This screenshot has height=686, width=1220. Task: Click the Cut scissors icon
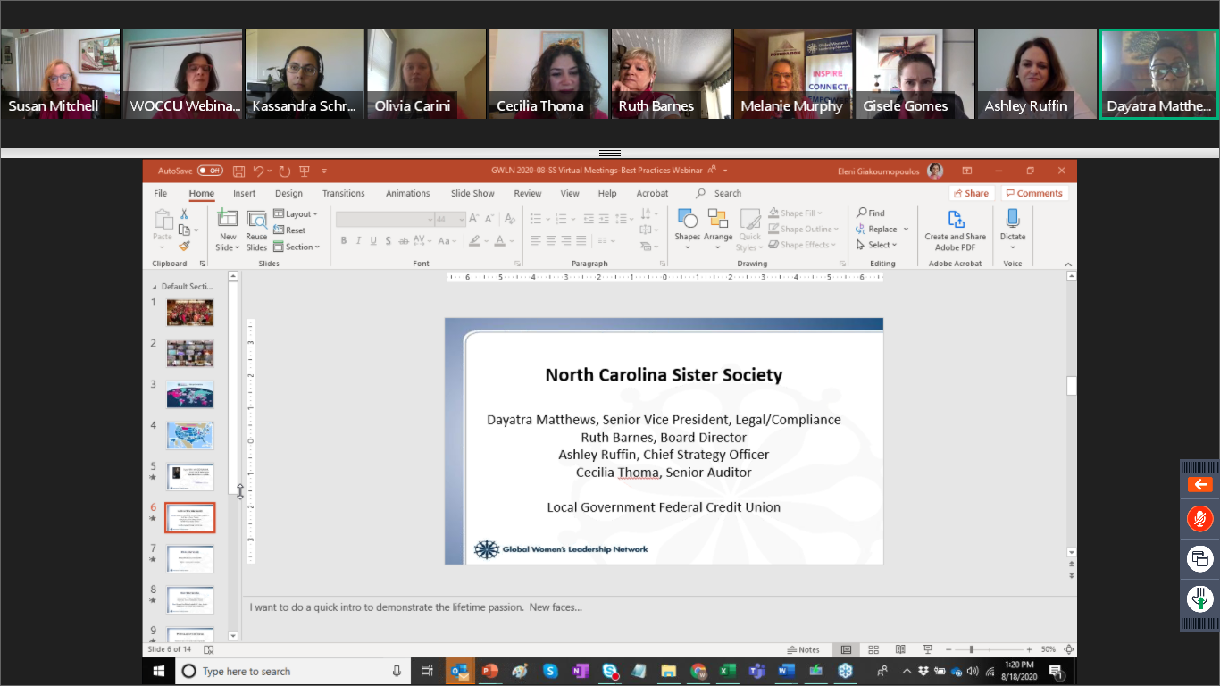click(x=184, y=214)
